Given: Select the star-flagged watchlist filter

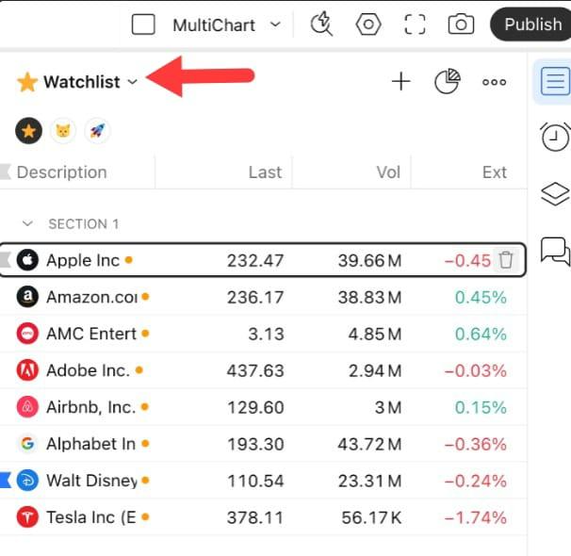Looking at the screenshot, I should click(28, 131).
